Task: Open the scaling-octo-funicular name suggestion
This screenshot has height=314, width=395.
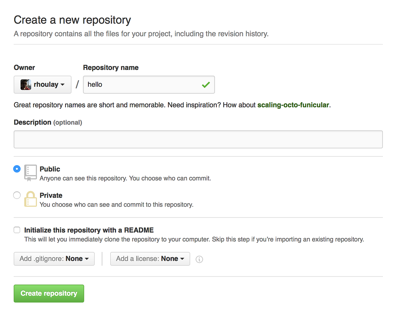Action: 293,105
